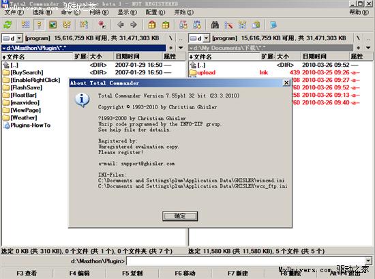This screenshot has width=375, height=279.
Task: Select the [FlashSave] folder
Action: (22, 87)
